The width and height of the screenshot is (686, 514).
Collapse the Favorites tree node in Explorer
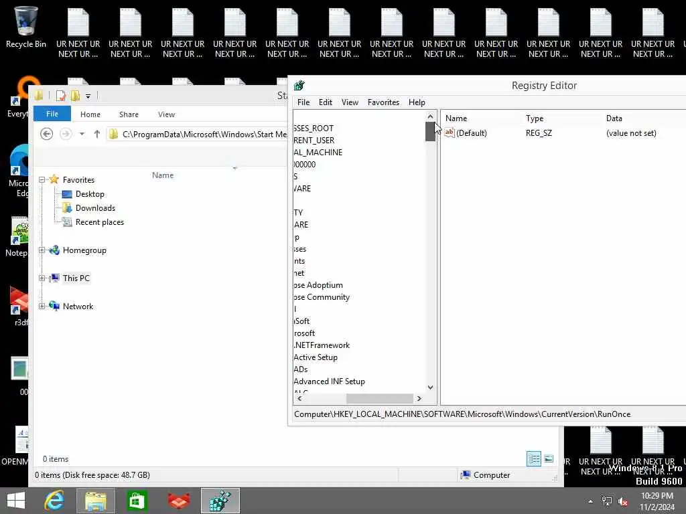[42, 179]
